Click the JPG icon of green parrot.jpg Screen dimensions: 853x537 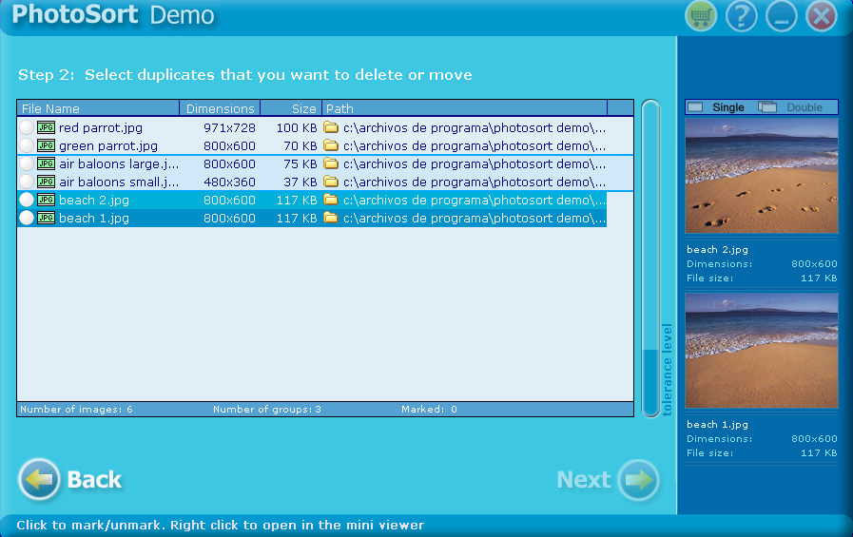[x=47, y=145]
